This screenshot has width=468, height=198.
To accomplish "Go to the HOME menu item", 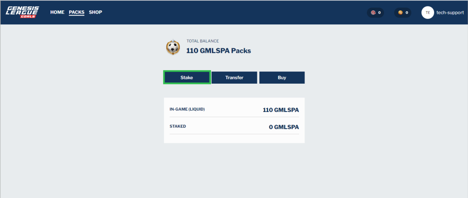I will pyautogui.click(x=57, y=12).
